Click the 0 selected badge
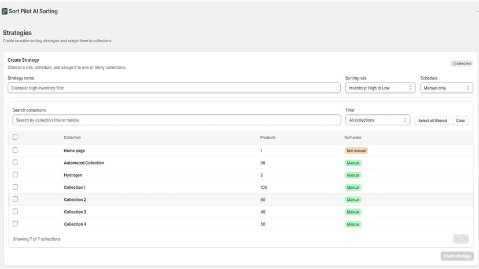479x269 pixels. tap(462, 63)
